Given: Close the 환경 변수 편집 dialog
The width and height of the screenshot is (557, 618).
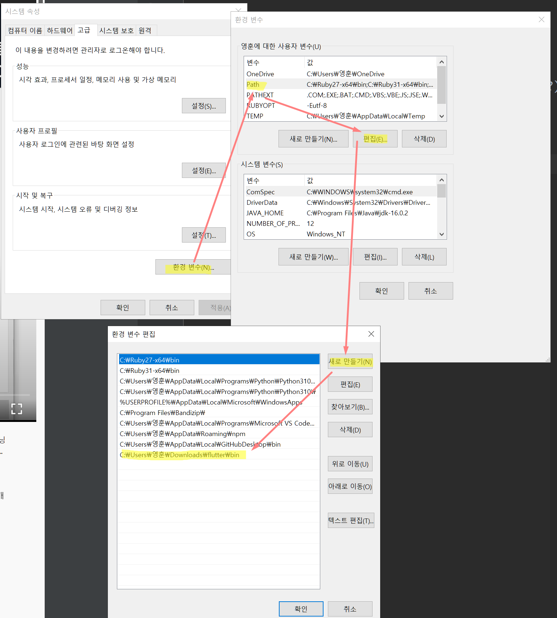Looking at the screenshot, I should pyautogui.click(x=371, y=334).
